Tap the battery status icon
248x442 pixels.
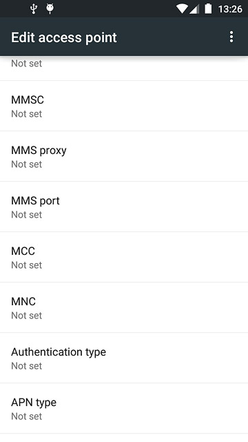click(x=208, y=9)
